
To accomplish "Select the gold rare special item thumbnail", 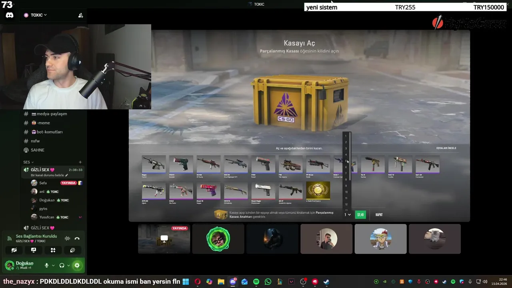I will (318, 191).
